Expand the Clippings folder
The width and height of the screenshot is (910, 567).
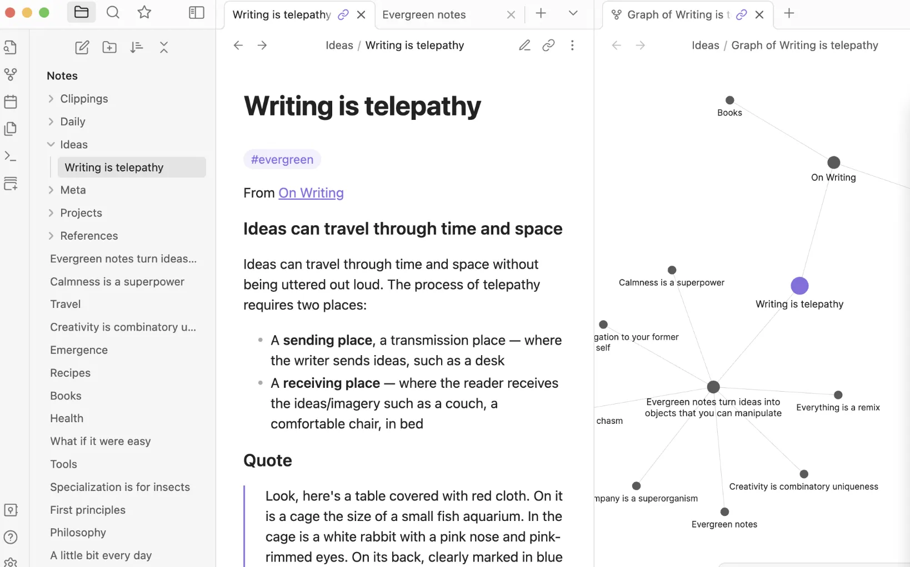pos(51,99)
